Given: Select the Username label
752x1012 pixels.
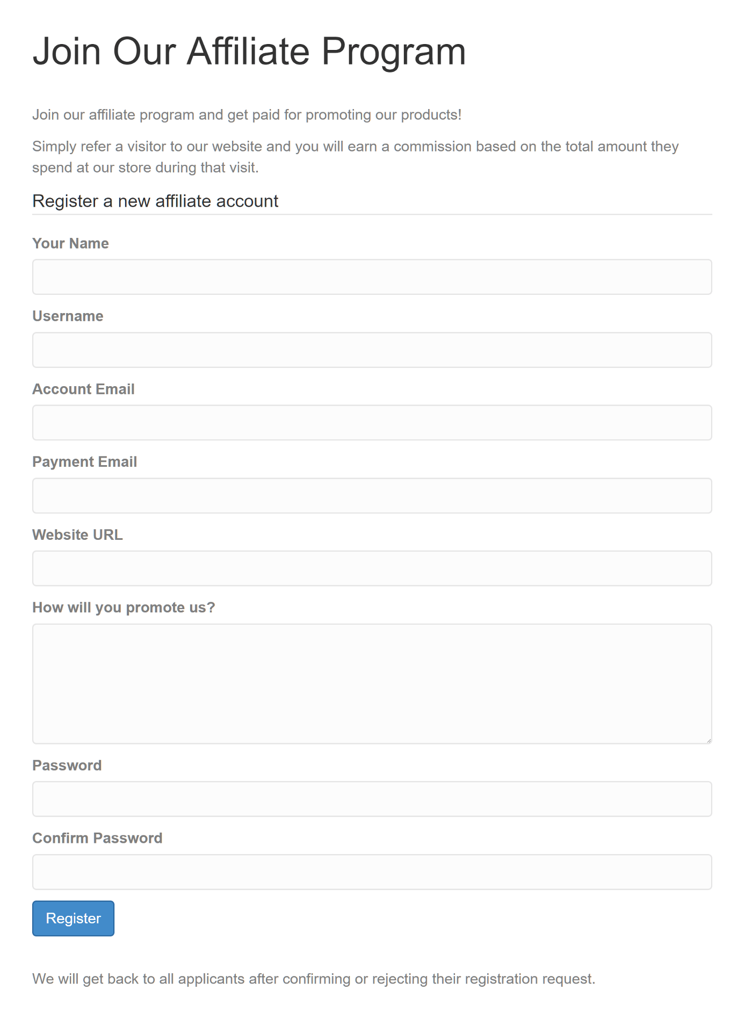Looking at the screenshot, I should pyautogui.click(x=68, y=316).
